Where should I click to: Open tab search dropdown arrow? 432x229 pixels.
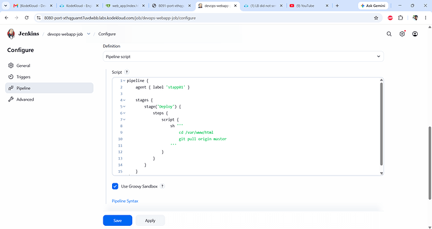(5, 6)
